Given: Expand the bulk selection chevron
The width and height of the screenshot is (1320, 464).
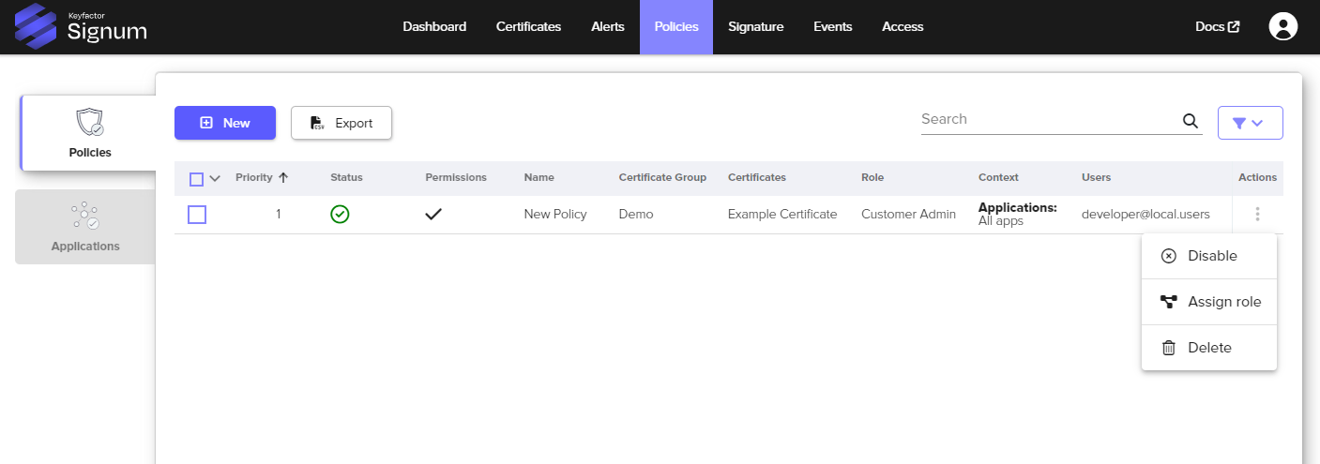Looking at the screenshot, I should pos(215,178).
